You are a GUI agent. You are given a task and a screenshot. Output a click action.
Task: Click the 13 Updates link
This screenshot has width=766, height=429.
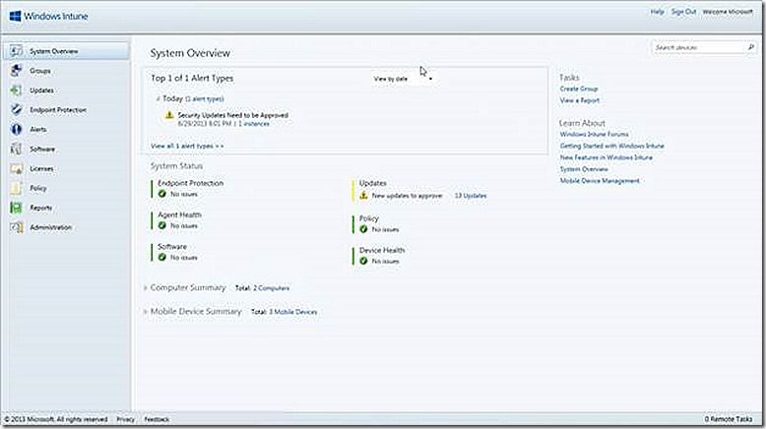pos(471,196)
